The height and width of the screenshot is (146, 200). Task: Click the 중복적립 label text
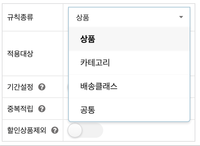tap(20, 109)
